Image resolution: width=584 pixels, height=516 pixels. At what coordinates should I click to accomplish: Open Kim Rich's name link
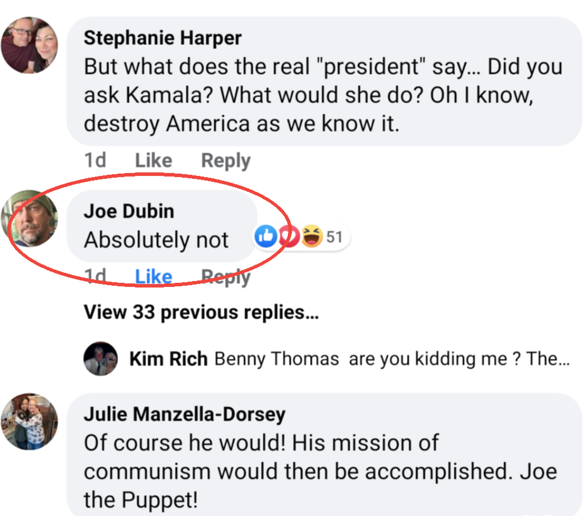click(x=169, y=359)
